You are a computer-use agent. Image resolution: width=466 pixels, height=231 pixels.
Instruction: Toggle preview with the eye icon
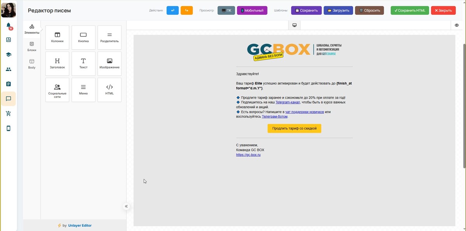pyautogui.click(x=457, y=25)
